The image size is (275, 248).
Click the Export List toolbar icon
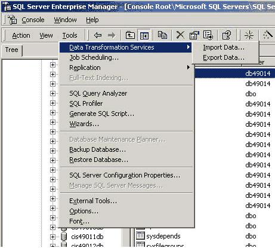tap(208, 35)
